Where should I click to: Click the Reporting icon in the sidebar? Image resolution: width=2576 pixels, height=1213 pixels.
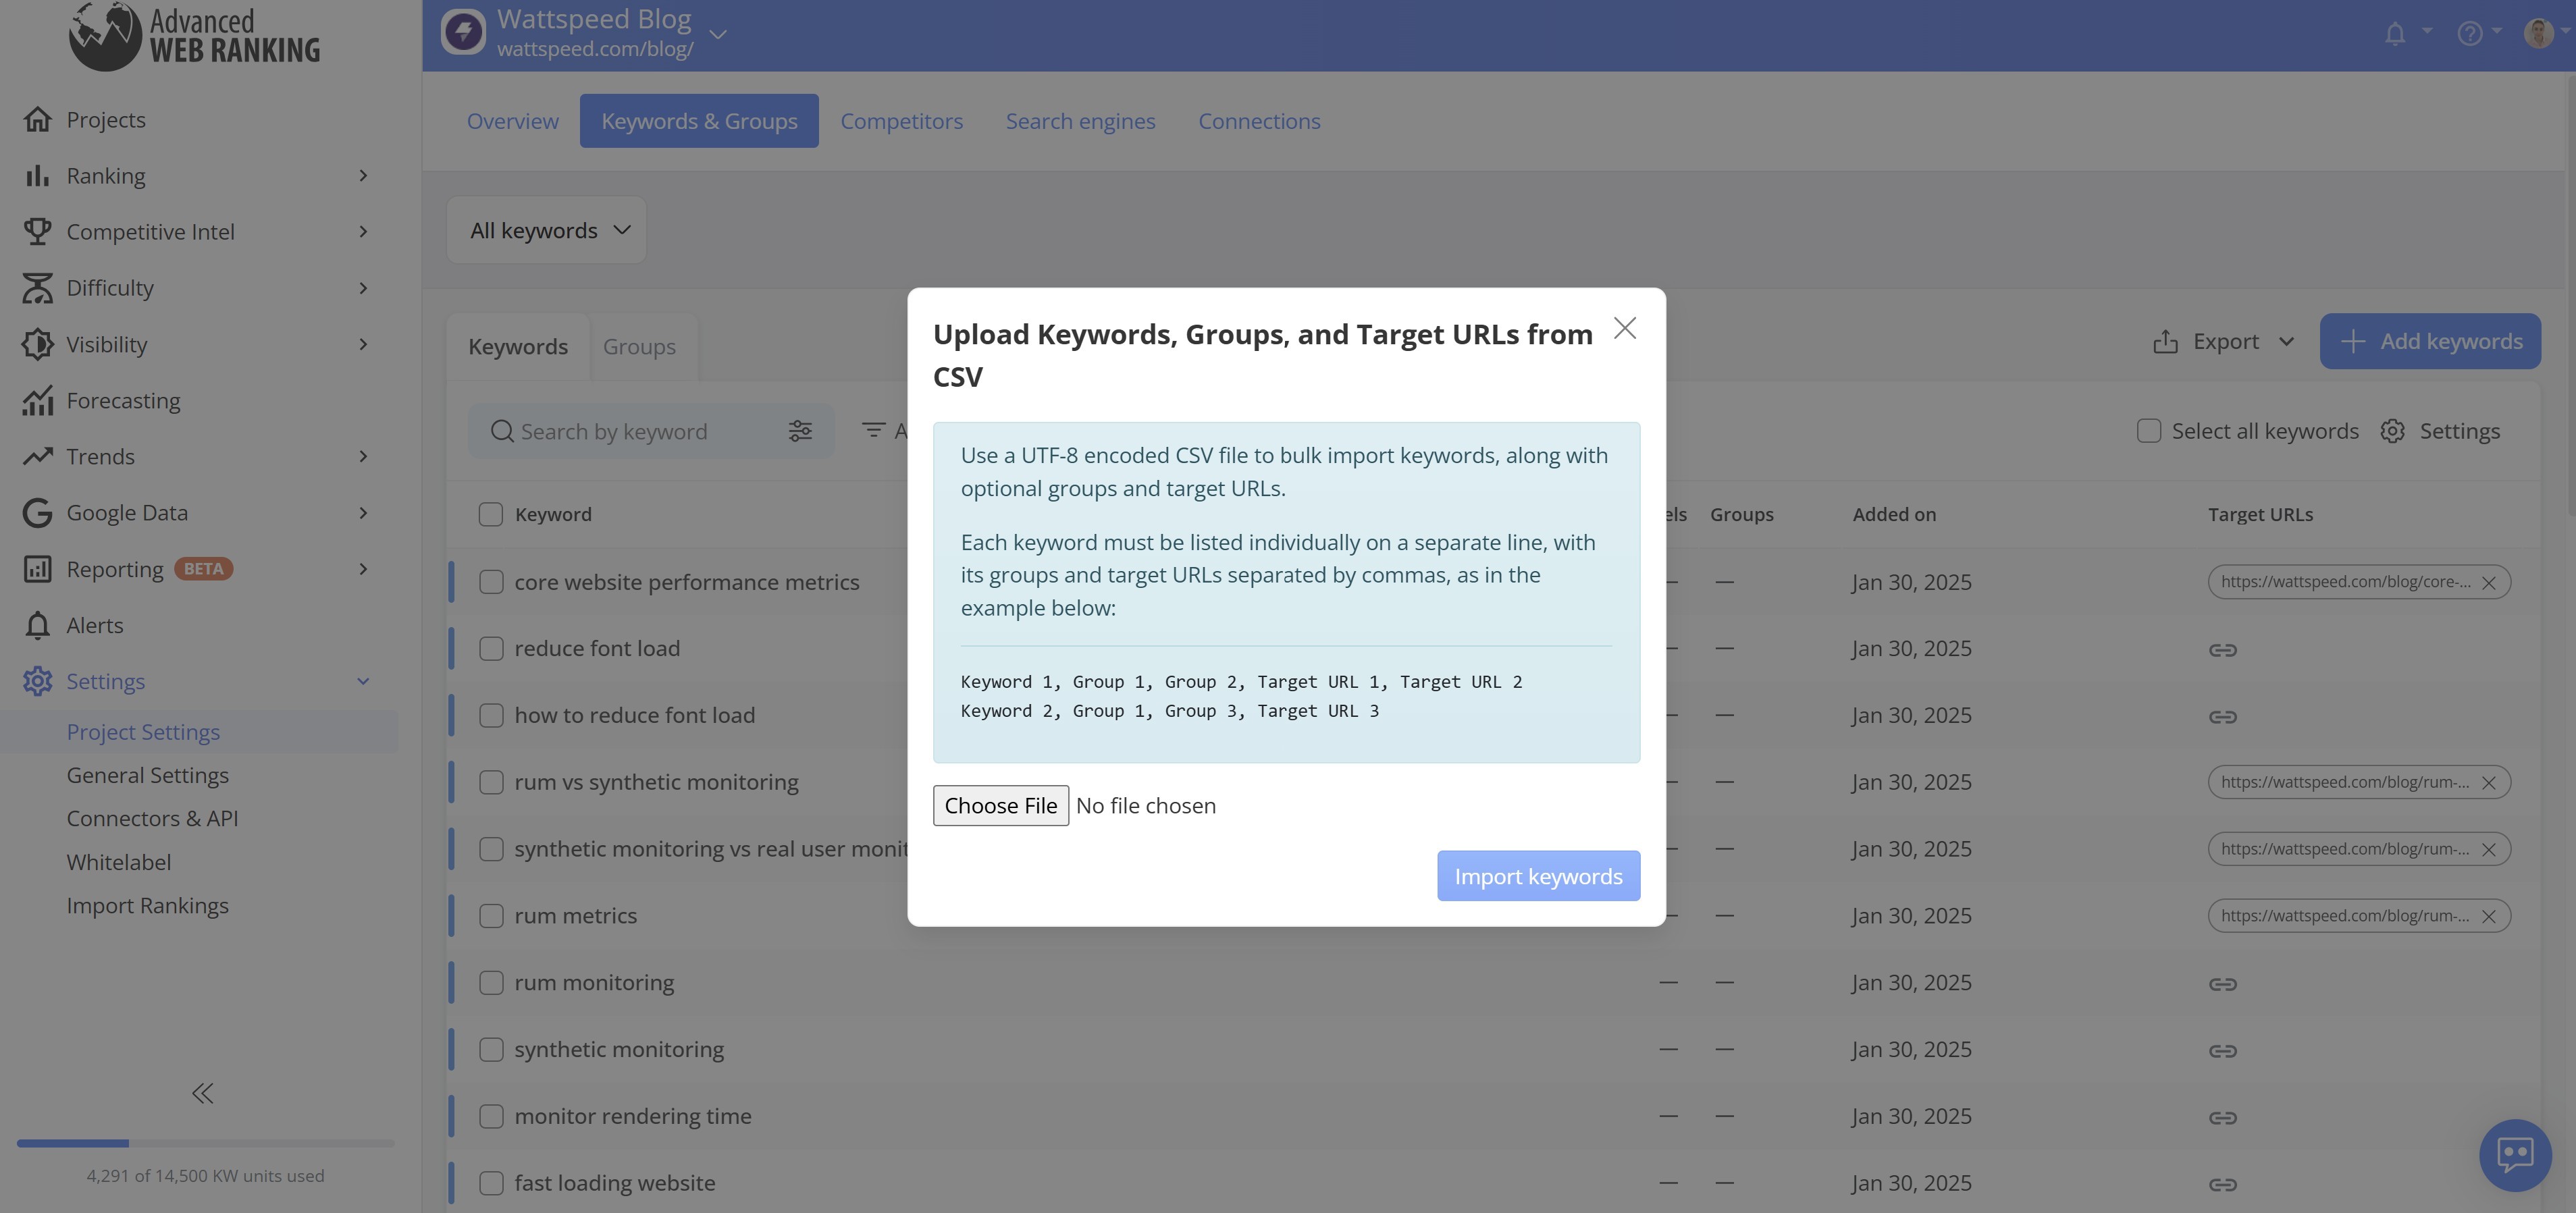point(37,569)
